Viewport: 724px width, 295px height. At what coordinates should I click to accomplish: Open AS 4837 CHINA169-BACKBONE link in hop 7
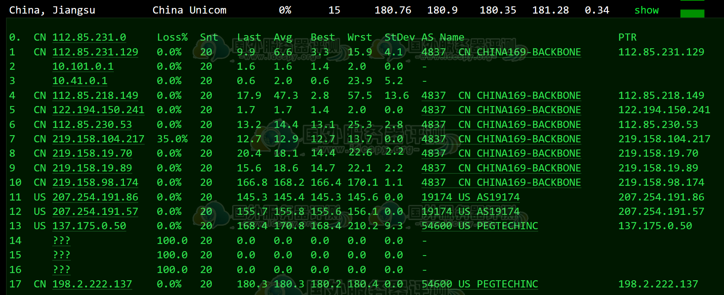[501, 139]
